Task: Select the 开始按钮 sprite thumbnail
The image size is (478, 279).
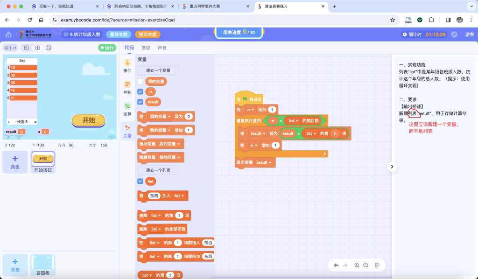Action: (43, 162)
